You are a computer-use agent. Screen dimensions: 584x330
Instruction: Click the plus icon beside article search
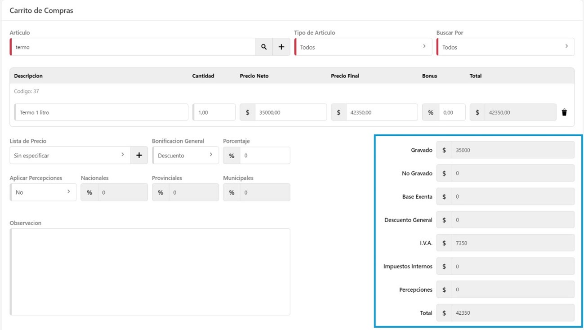pos(281,47)
